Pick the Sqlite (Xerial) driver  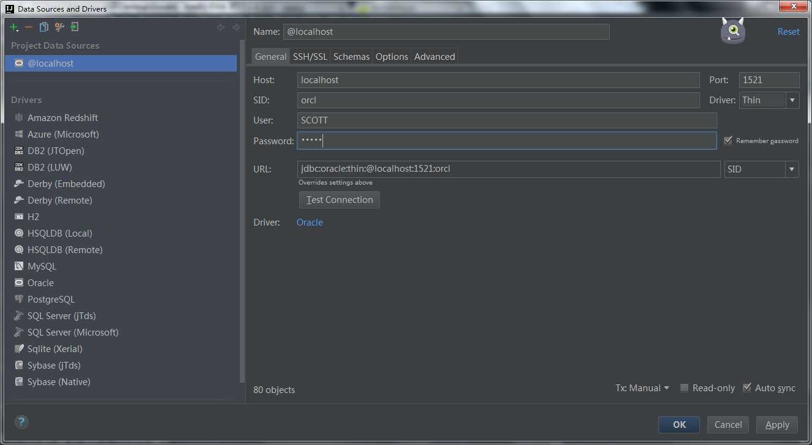click(x=55, y=348)
